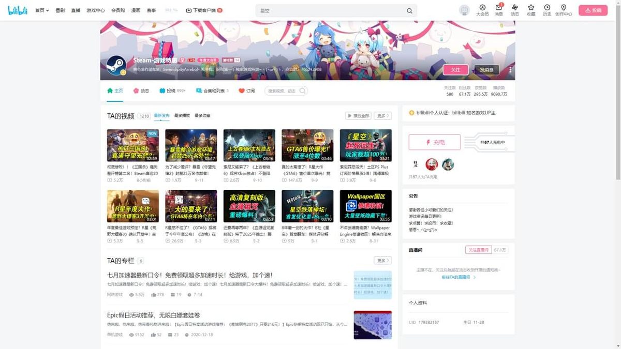Open 会员购 in top navigation
The width and height of the screenshot is (621, 349).
tap(118, 10)
